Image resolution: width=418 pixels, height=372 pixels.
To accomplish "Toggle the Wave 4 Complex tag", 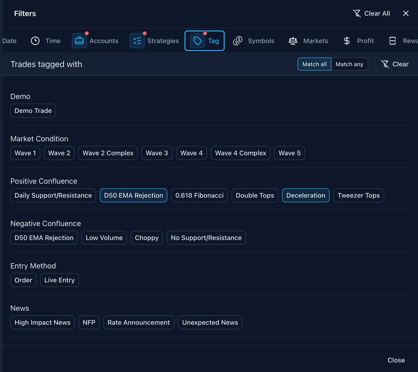I will pos(241,153).
